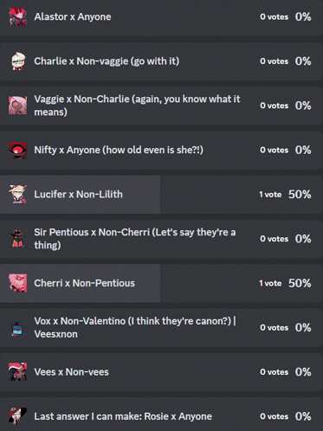Click the Cherri avatar icon
Screen dimensions: 323x431
(x=17, y=283)
